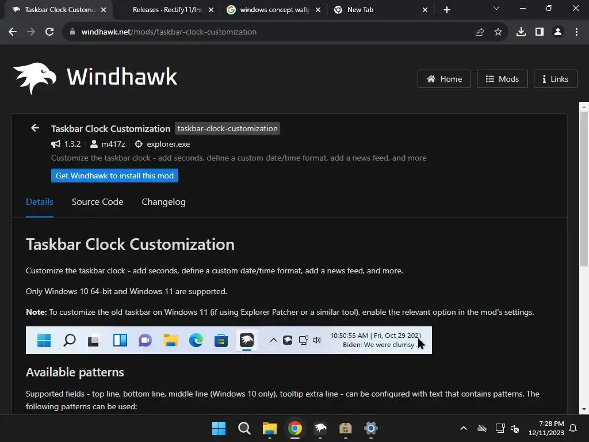Viewport: 589px width, 442px height.
Task: Open Windhawk app from the taskbar
Action: click(x=320, y=428)
